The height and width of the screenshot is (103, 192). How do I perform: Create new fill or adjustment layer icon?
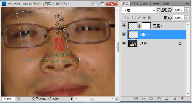pos(159,98)
